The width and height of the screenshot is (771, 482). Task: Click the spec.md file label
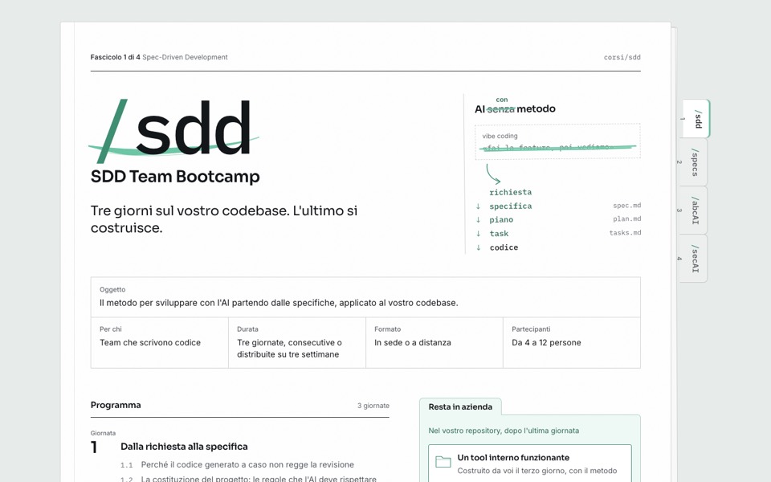(x=627, y=206)
